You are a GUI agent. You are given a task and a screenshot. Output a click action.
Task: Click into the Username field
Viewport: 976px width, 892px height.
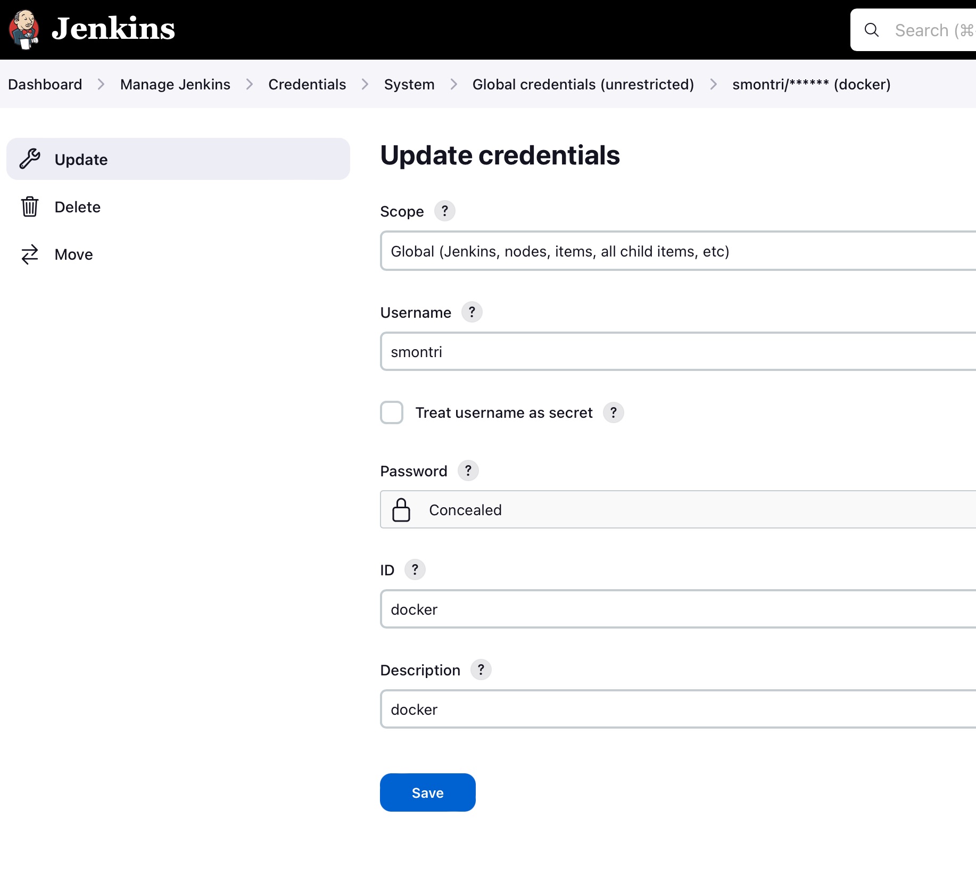click(x=678, y=351)
